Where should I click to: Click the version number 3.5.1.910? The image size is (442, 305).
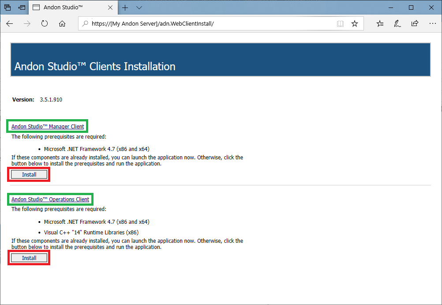pos(51,100)
